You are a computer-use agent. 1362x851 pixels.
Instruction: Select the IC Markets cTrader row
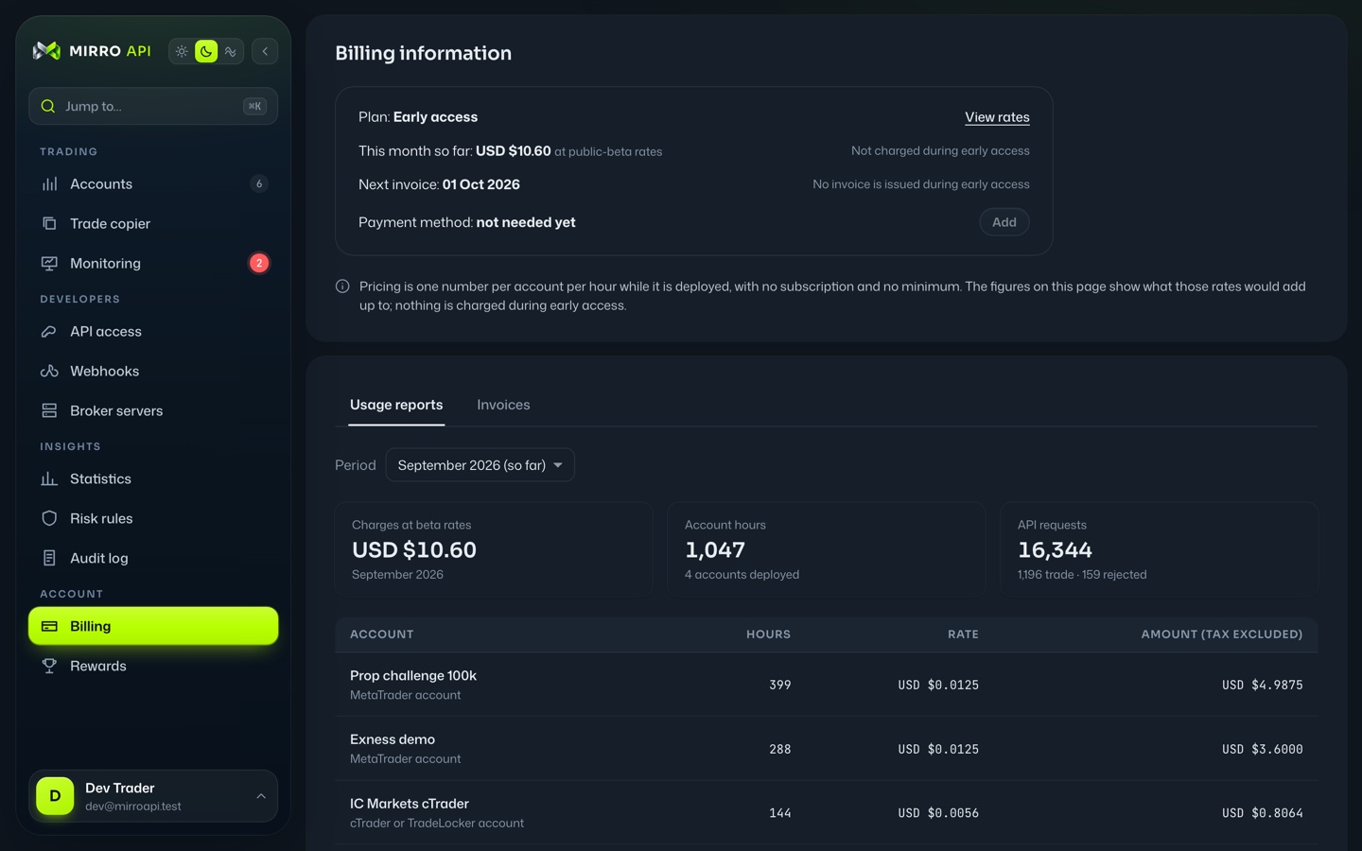[827, 813]
